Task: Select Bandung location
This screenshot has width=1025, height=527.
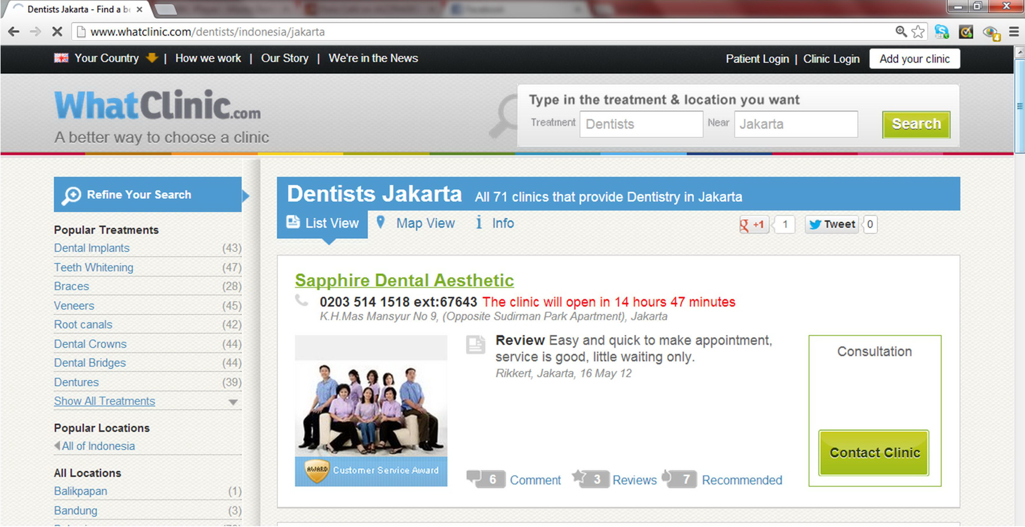Action: coord(76,511)
